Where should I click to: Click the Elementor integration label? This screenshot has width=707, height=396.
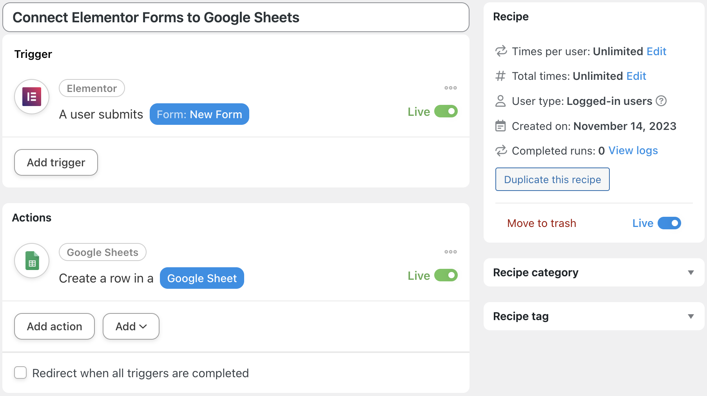point(92,88)
